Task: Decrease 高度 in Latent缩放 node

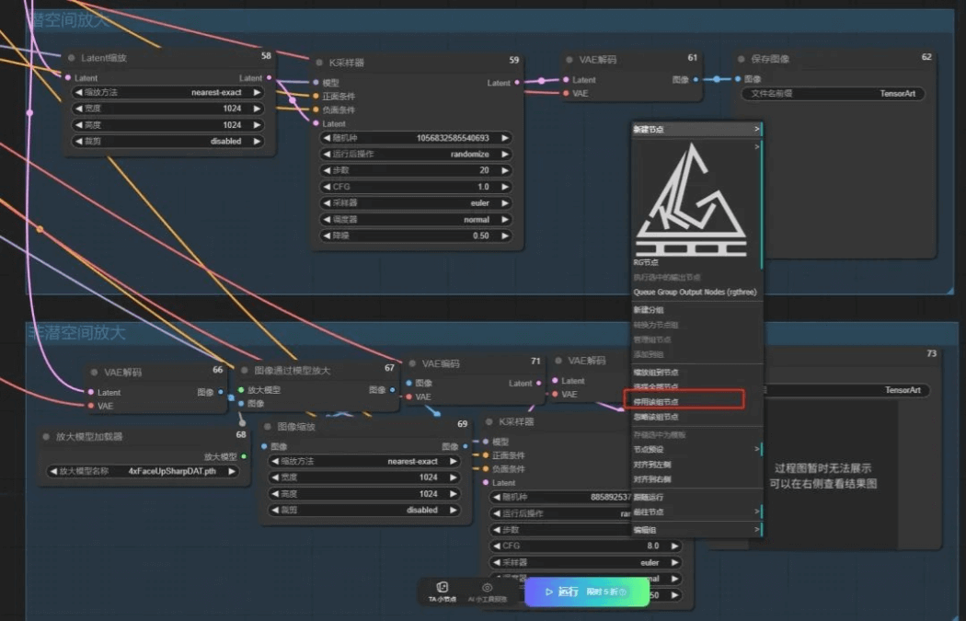Action: click(78, 125)
